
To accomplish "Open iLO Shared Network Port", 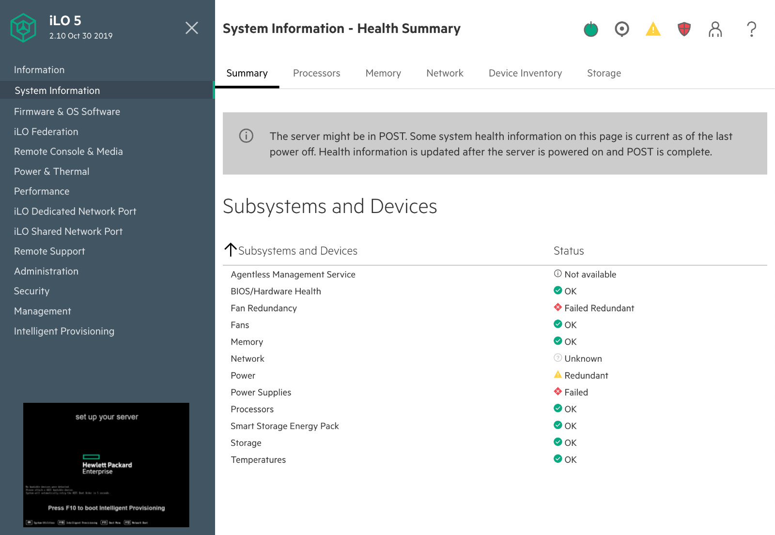I will click(x=68, y=231).
